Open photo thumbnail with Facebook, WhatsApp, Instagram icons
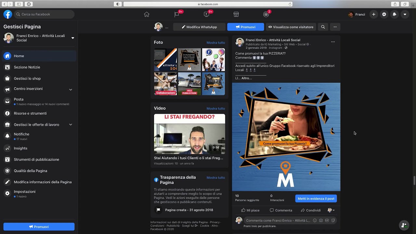This screenshot has height=234, width=416. click(x=214, y=60)
